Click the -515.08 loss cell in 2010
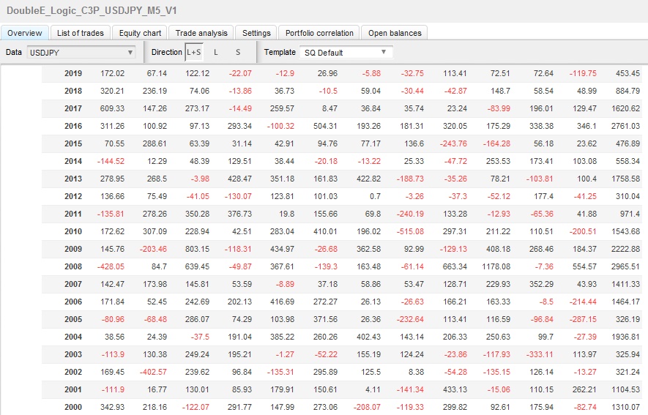 (410, 231)
